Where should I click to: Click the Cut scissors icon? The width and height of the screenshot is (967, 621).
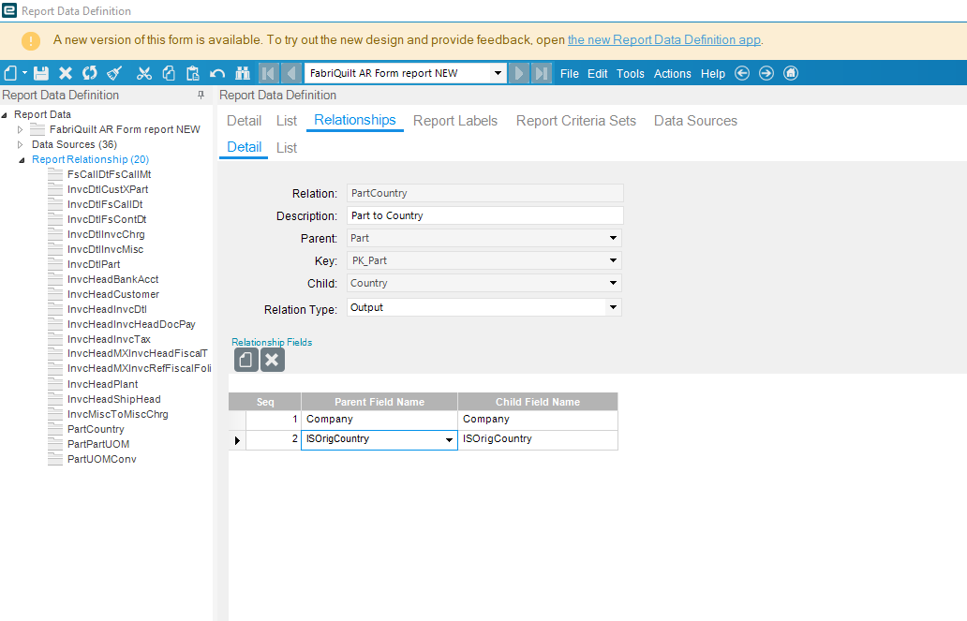click(x=144, y=73)
